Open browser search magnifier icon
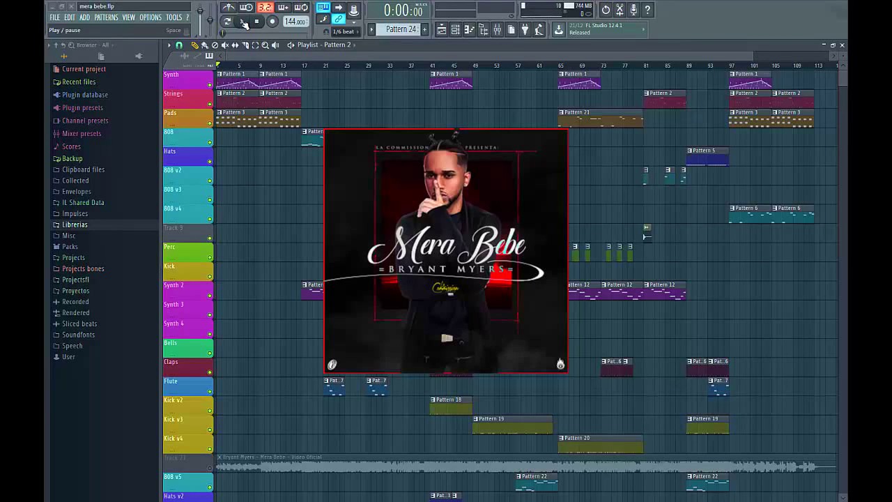This screenshot has width=892, height=502. [x=71, y=45]
